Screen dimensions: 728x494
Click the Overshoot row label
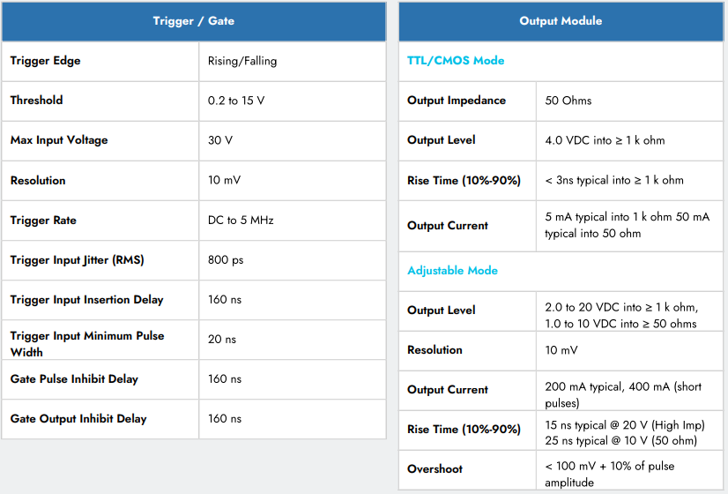[x=435, y=469]
